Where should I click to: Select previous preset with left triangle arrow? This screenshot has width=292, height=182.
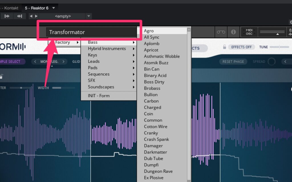click(x=31, y=16)
